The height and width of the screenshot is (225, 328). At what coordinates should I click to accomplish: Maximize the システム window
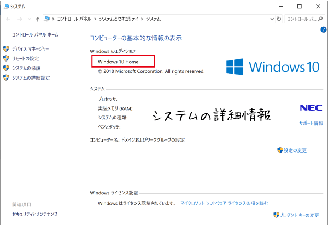(300, 7)
